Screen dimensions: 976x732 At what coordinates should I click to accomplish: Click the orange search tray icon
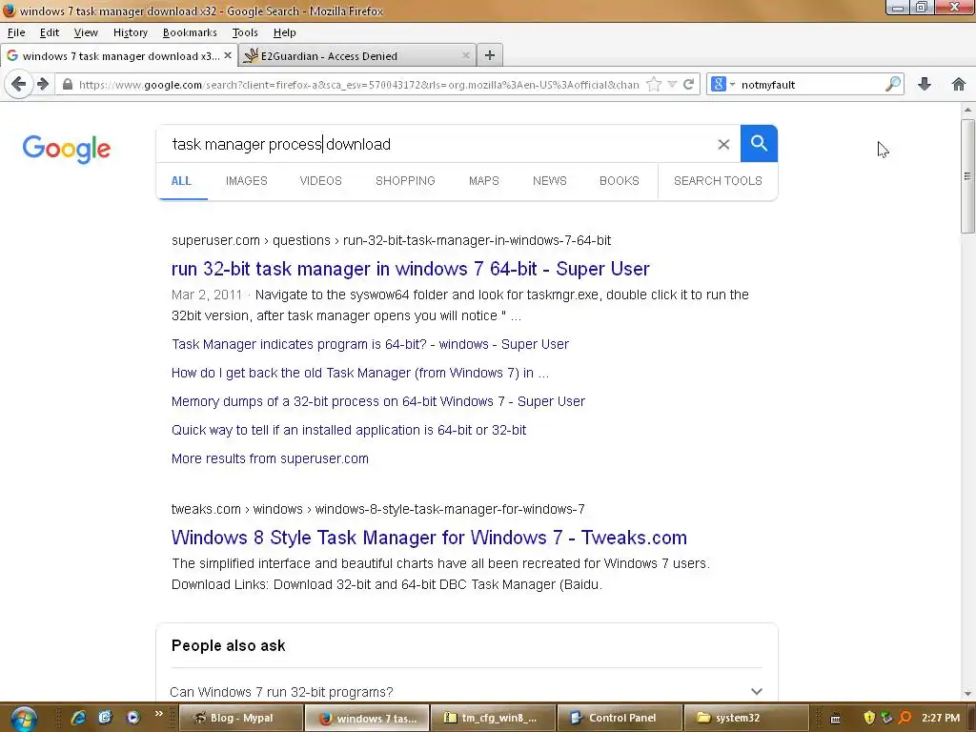click(905, 718)
